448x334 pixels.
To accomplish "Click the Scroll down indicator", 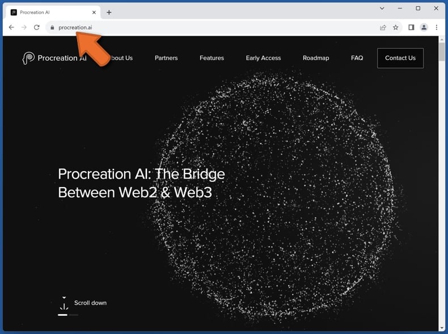I will click(90, 303).
